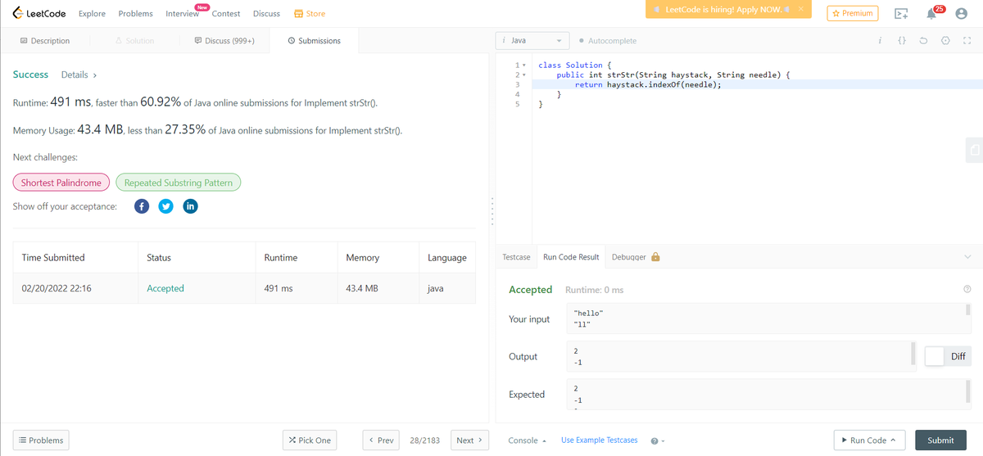Open Repeated Substring Pattern challenge
Image resolution: width=983 pixels, height=456 pixels.
(179, 183)
